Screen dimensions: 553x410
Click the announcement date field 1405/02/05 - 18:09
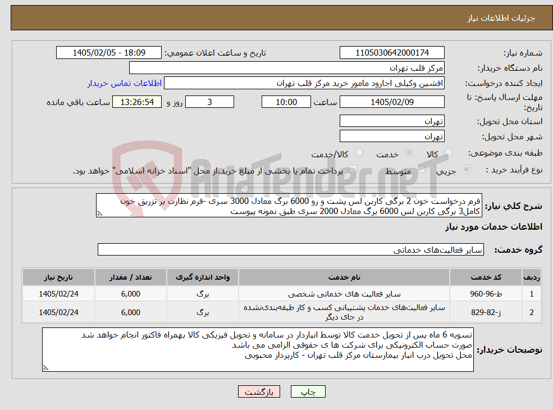(108, 53)
